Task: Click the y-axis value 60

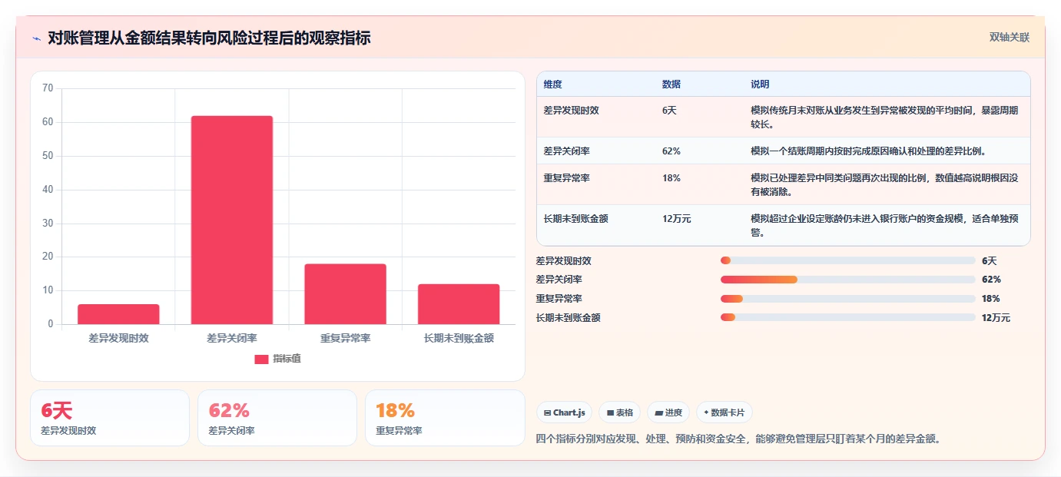Action: point(48,122)
